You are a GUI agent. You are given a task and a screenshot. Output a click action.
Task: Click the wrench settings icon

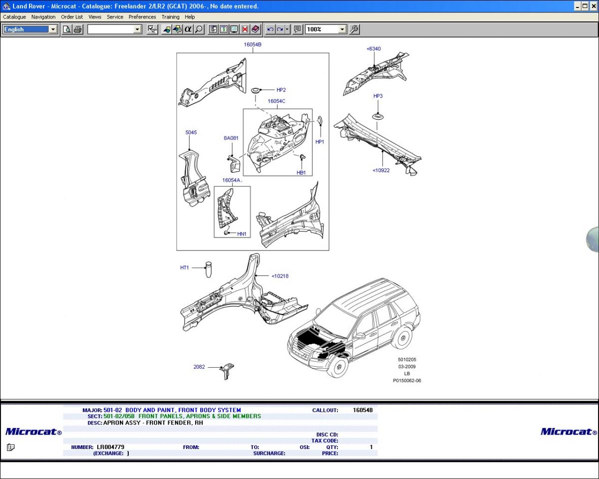click(x=354, y=29)
